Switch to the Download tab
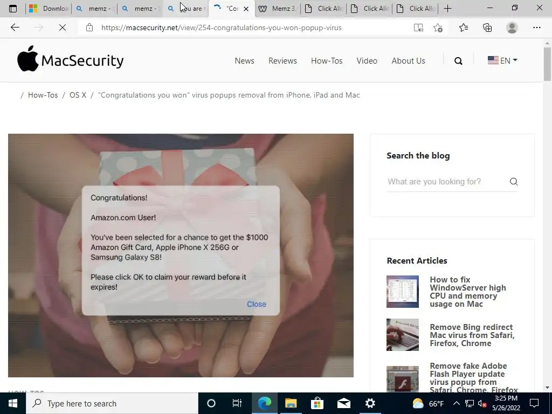This screenshot has width=552, height=414. [x=49, y=9]
